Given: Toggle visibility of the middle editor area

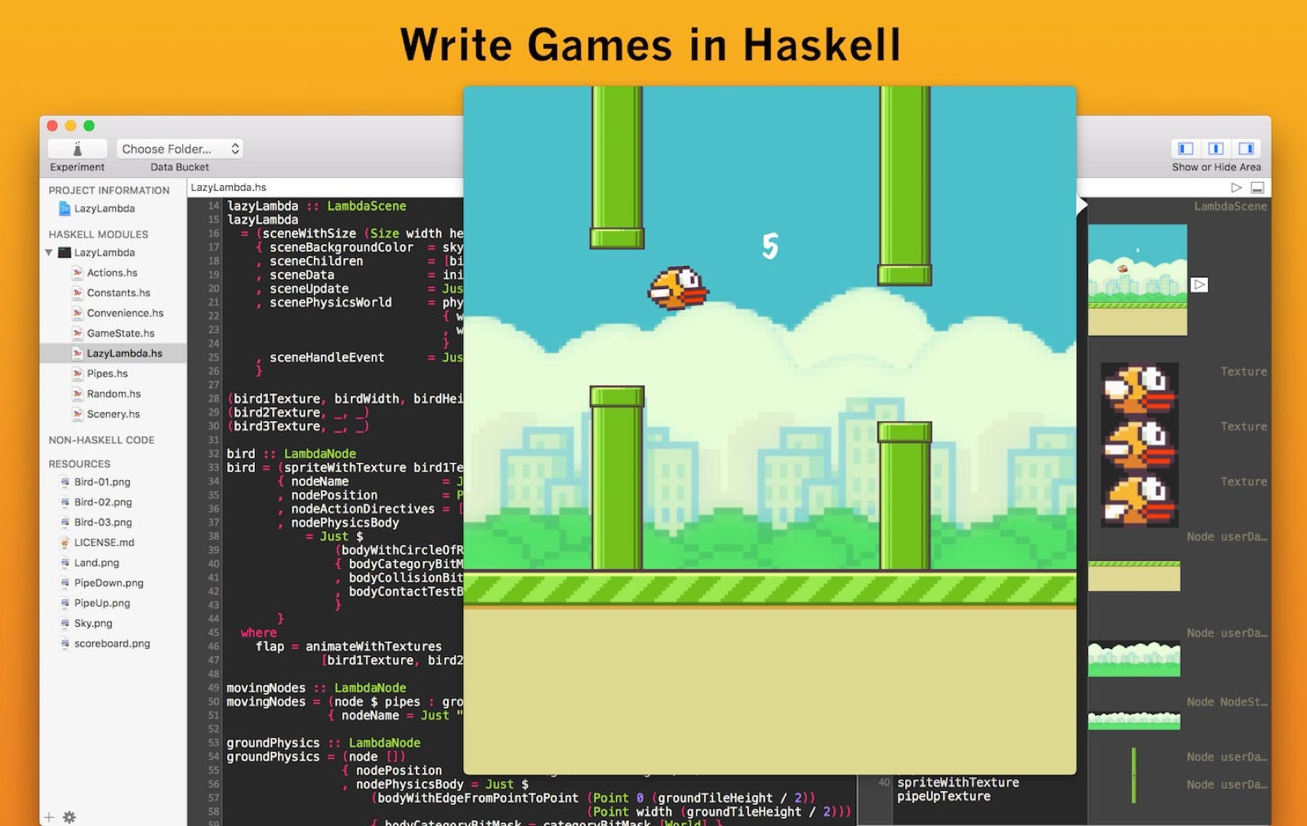Looking at the screenshot, I should tap(1216, 149).
